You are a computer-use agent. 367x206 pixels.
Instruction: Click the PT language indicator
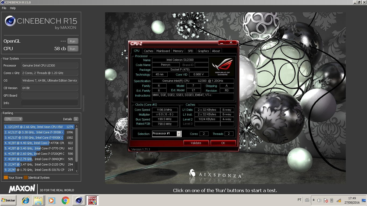[x=300, y=200]
